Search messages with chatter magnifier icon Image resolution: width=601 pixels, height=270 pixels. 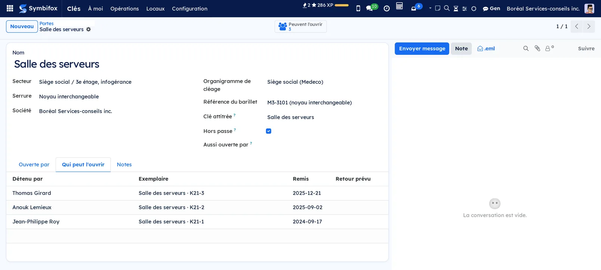pos(526,48)
